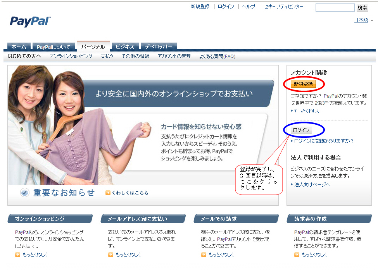Open the PayPalについて tab
The height and width of the screenshot is (270, 378).
point(54,47)
